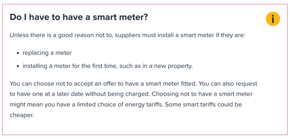This screenshot has width=291, height=139.
Task: Click the text 'You can also request'
Action: pyautogui.click(x=227, y=84)
